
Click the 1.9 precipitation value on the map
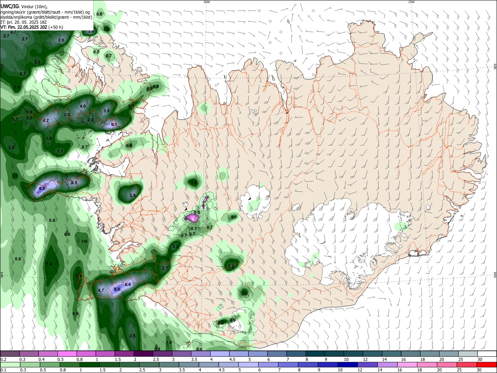tap(29, 112)
